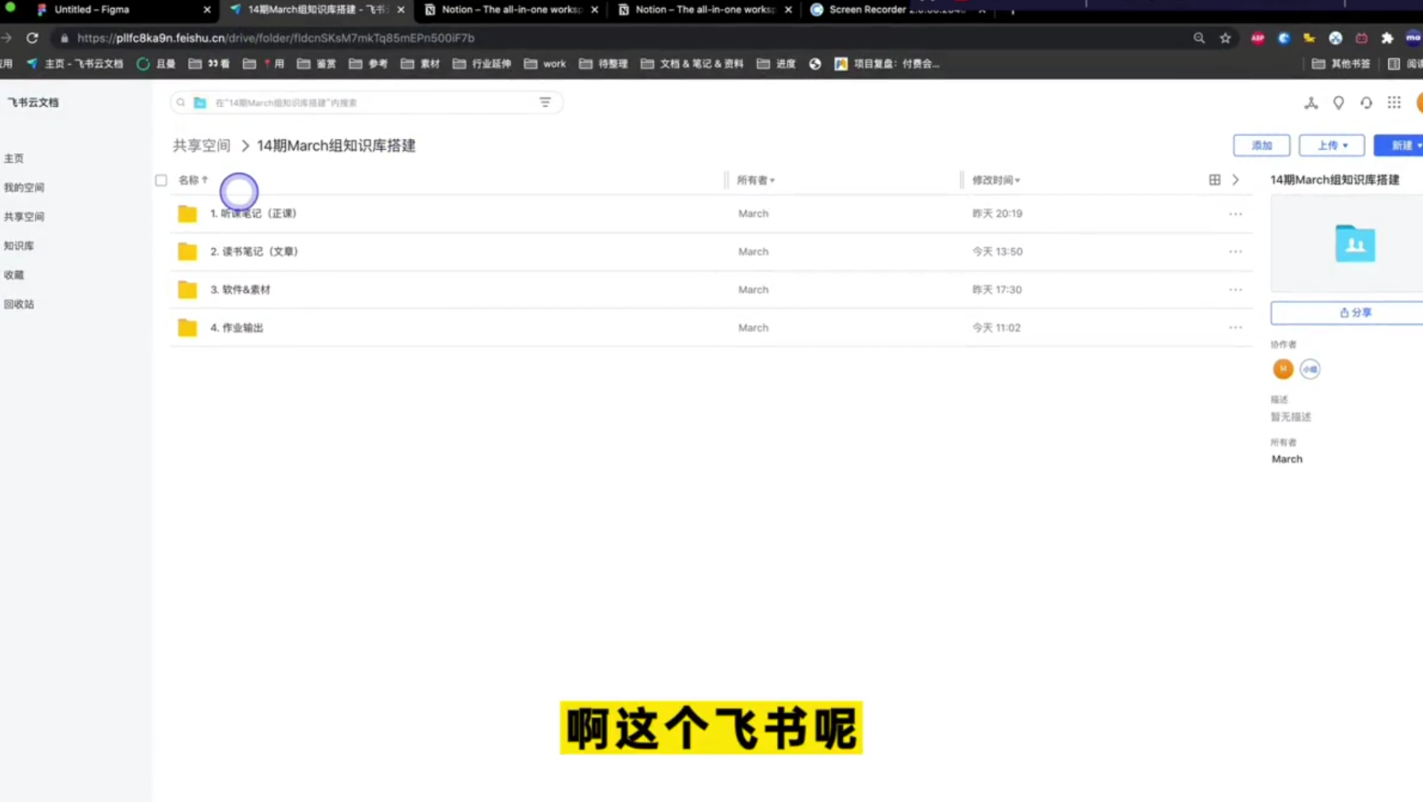Open the 1. 听课笔记 folder icon
Screen dimensions: 1423x802
pyautogui.click(x=187, y=214)
